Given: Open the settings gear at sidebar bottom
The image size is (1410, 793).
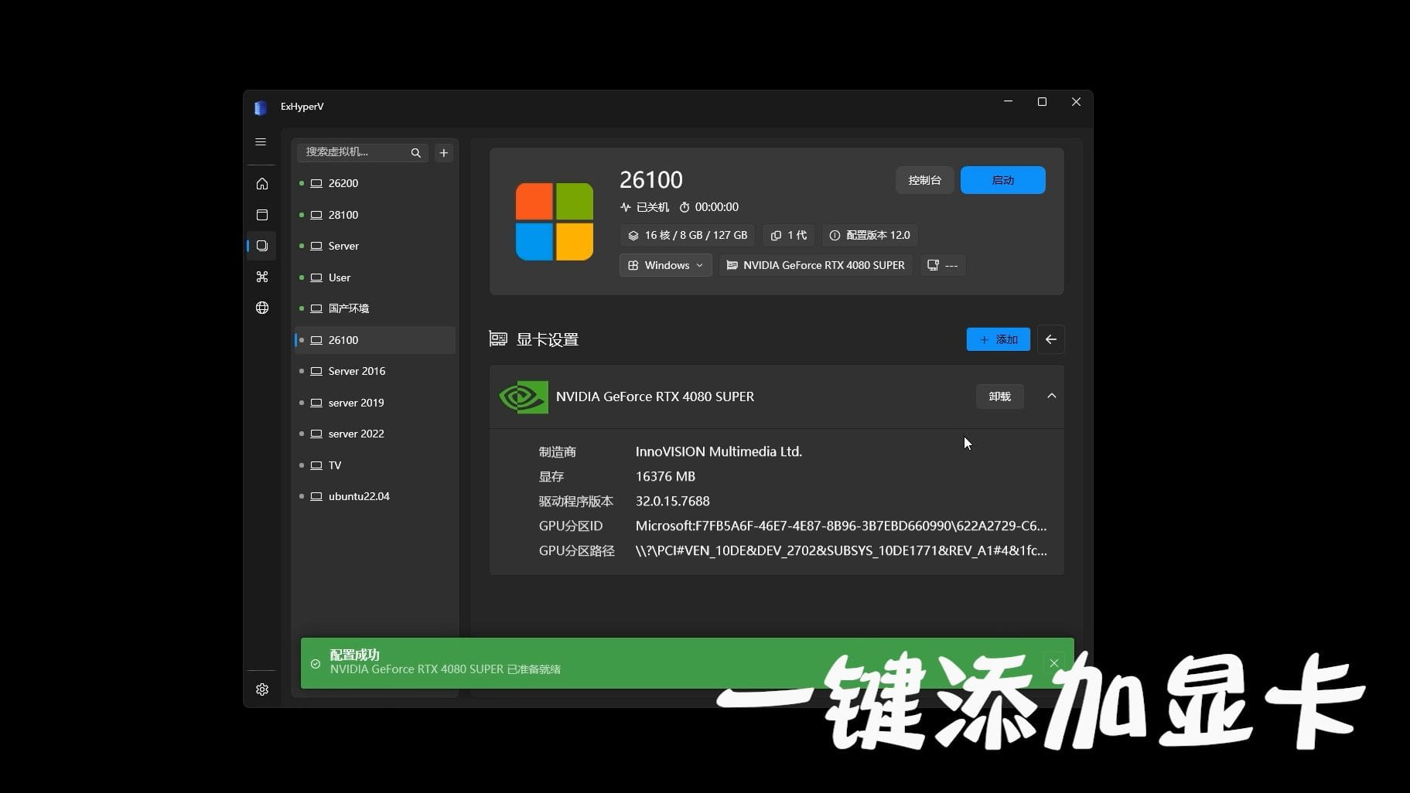Looking at the screenshot, I should 261,689.
